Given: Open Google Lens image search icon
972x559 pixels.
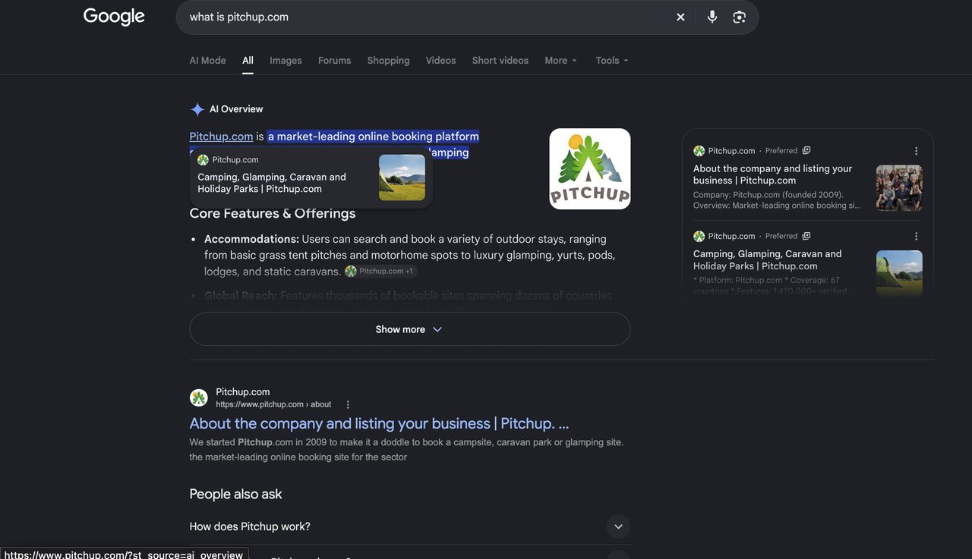Looking at the screenshot, I should [739, 17].
